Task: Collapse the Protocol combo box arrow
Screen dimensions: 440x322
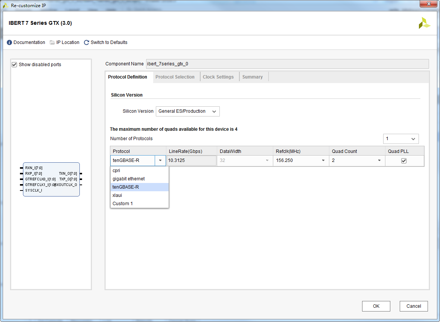Action: click(160, 161)
